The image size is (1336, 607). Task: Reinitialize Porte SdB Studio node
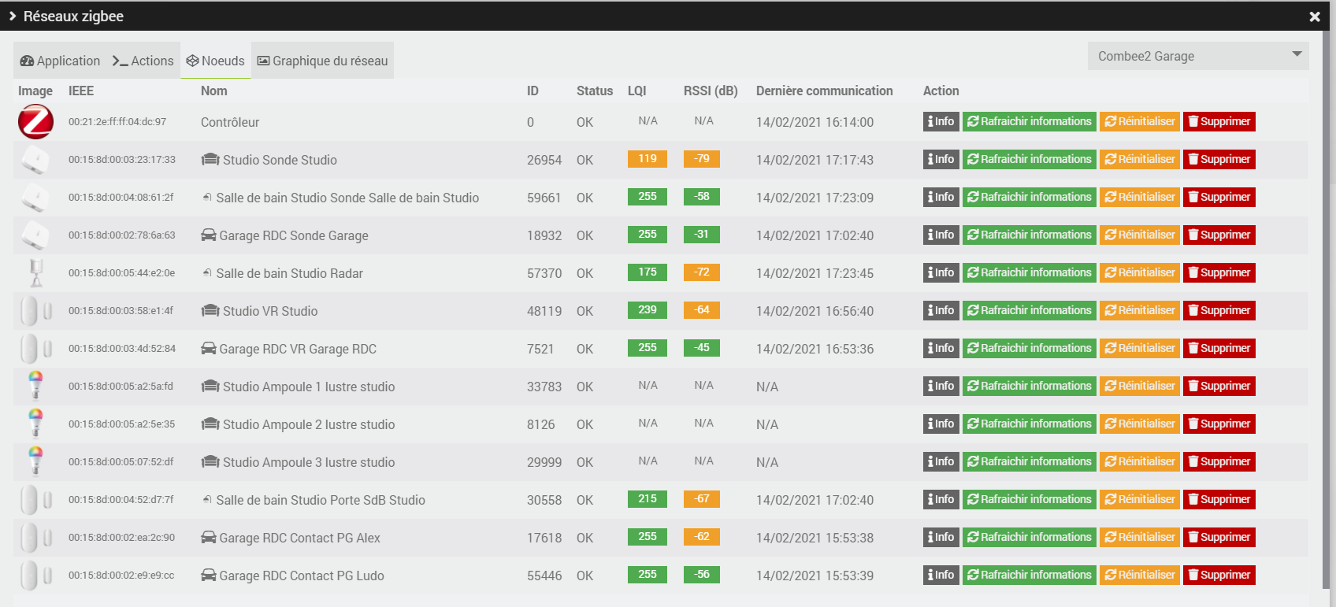coord(1140,499)
